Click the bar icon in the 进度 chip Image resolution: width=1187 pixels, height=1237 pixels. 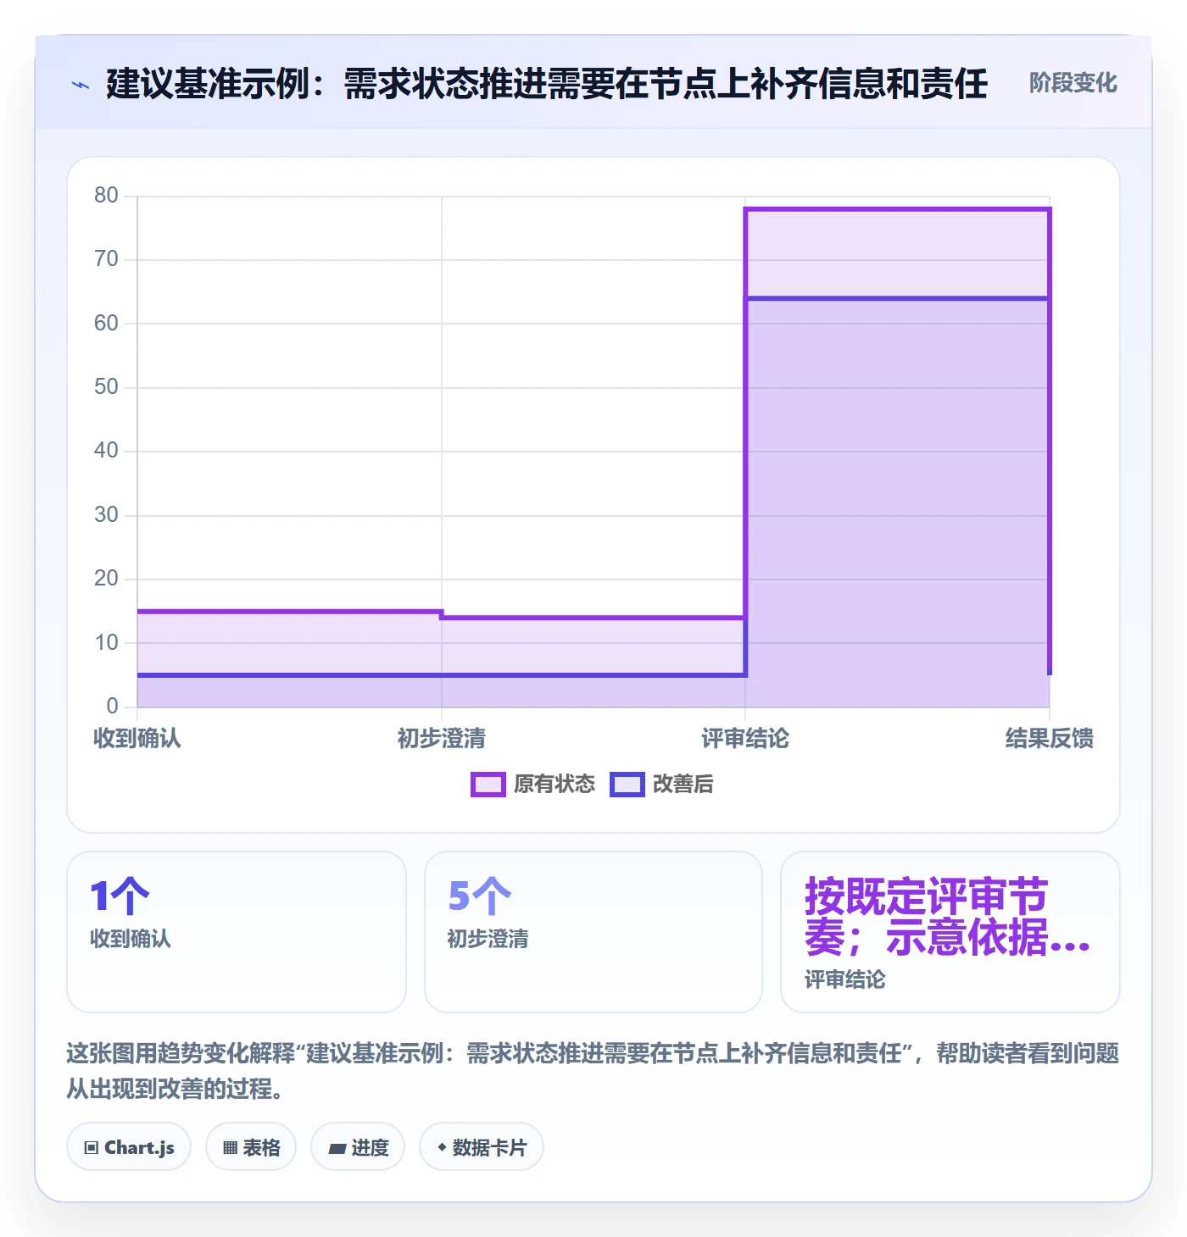coord(337,1149)
